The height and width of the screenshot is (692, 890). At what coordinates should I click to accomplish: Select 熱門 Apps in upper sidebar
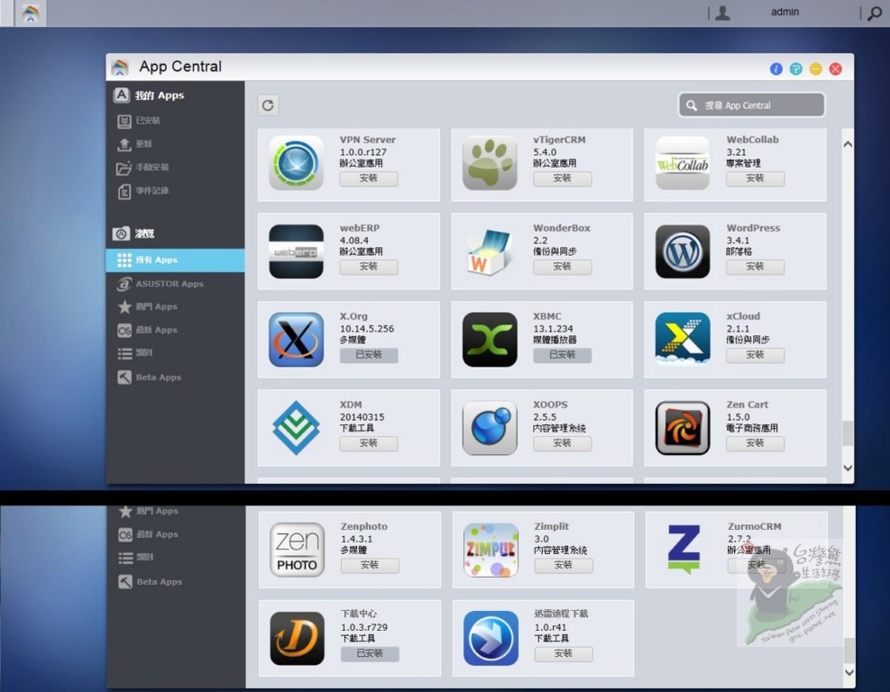click(x=175, y=307)
